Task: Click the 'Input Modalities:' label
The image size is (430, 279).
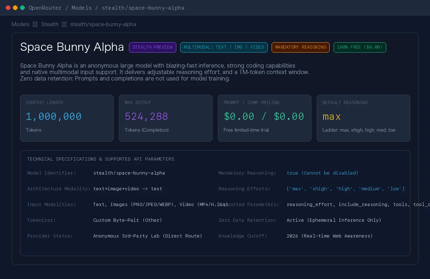Action: click(x=52, y=204)
